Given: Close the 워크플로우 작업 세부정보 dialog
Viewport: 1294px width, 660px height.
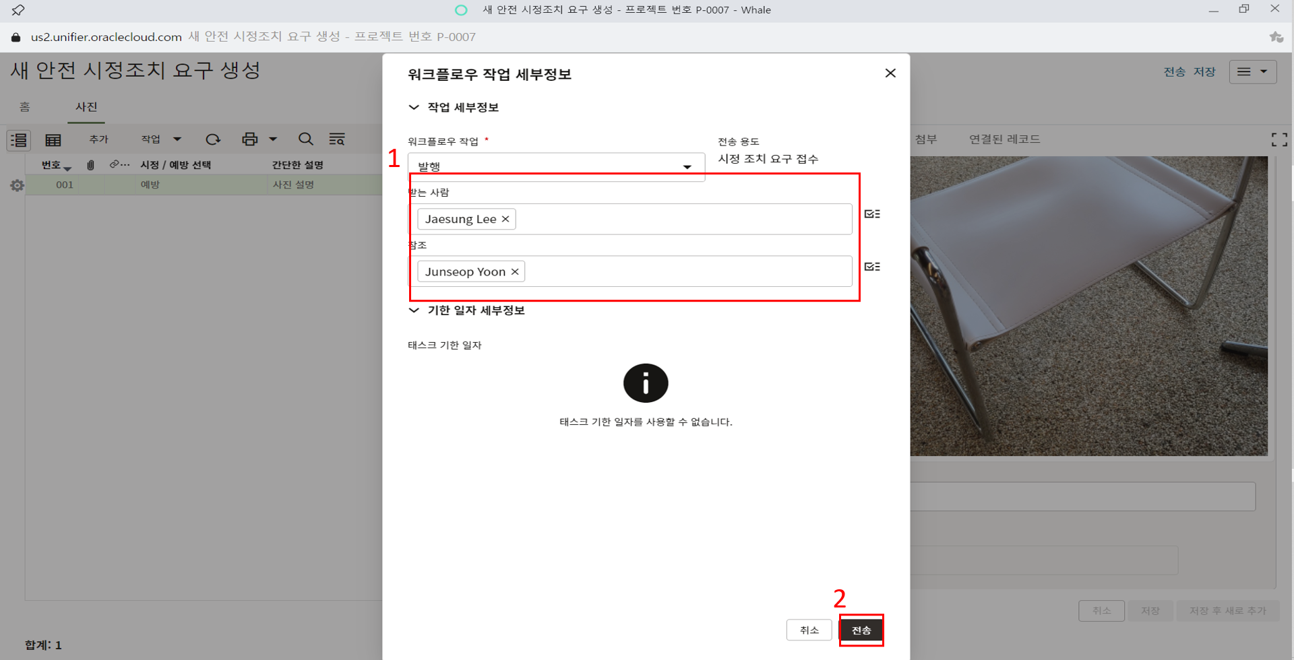Looking at the screenshot, I should point(890,73).
